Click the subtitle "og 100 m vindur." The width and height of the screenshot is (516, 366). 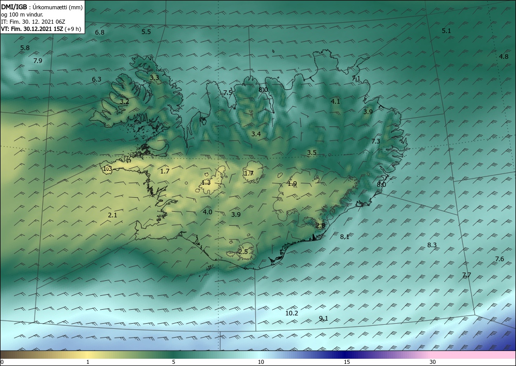22,14
